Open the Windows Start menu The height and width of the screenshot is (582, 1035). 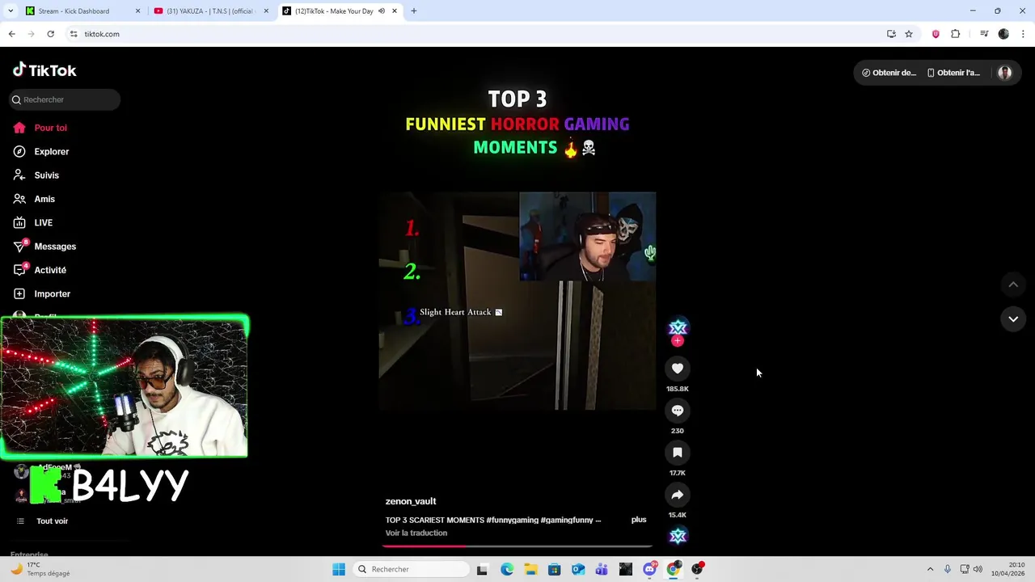[x=339, y=569]
